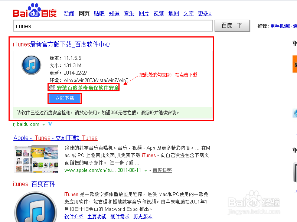Open the Apple iTunes result thumbnail image
Screen dimensions: 297x222
click(36, 159)
